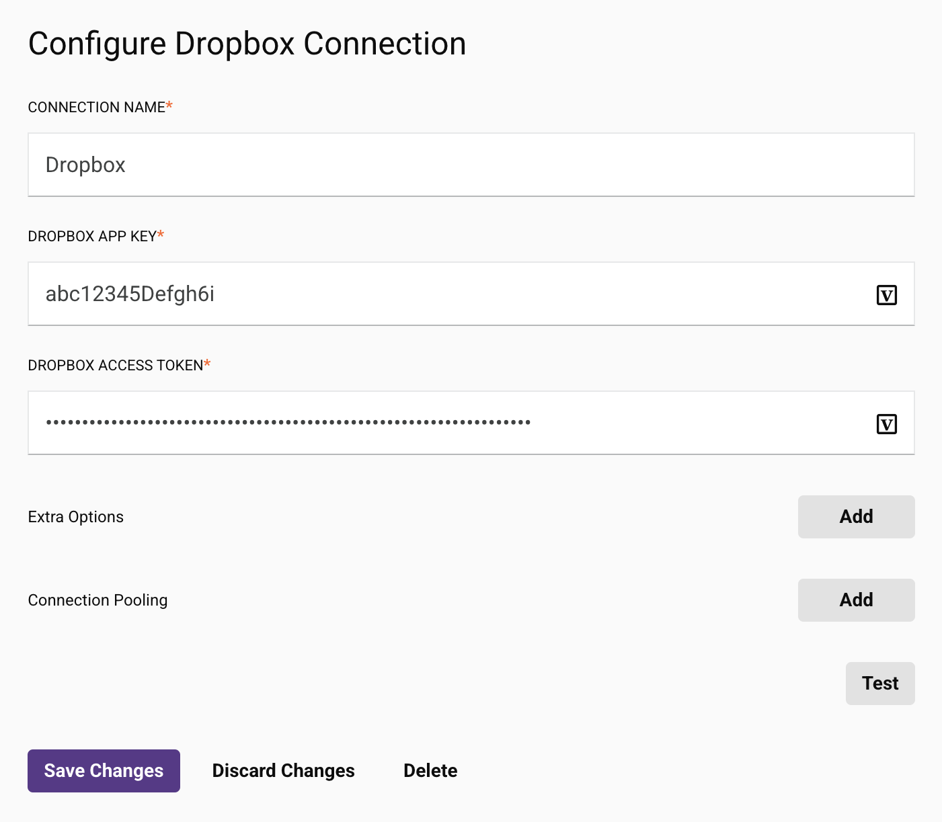942x822 pixels.
Task: Delete this Dropbox connection
Action: coord(430,771)
